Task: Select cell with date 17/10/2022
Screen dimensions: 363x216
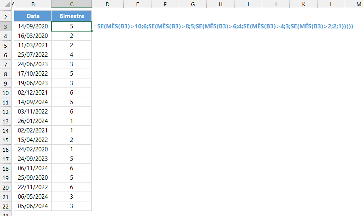Action: 33,74
